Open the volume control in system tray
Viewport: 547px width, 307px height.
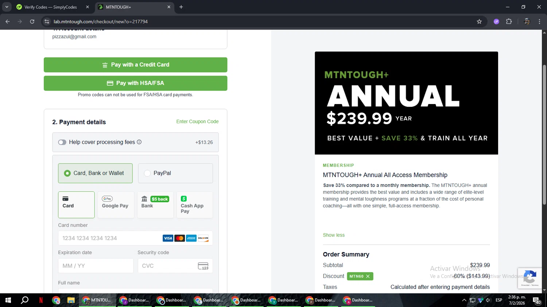(x=488, y=300)
